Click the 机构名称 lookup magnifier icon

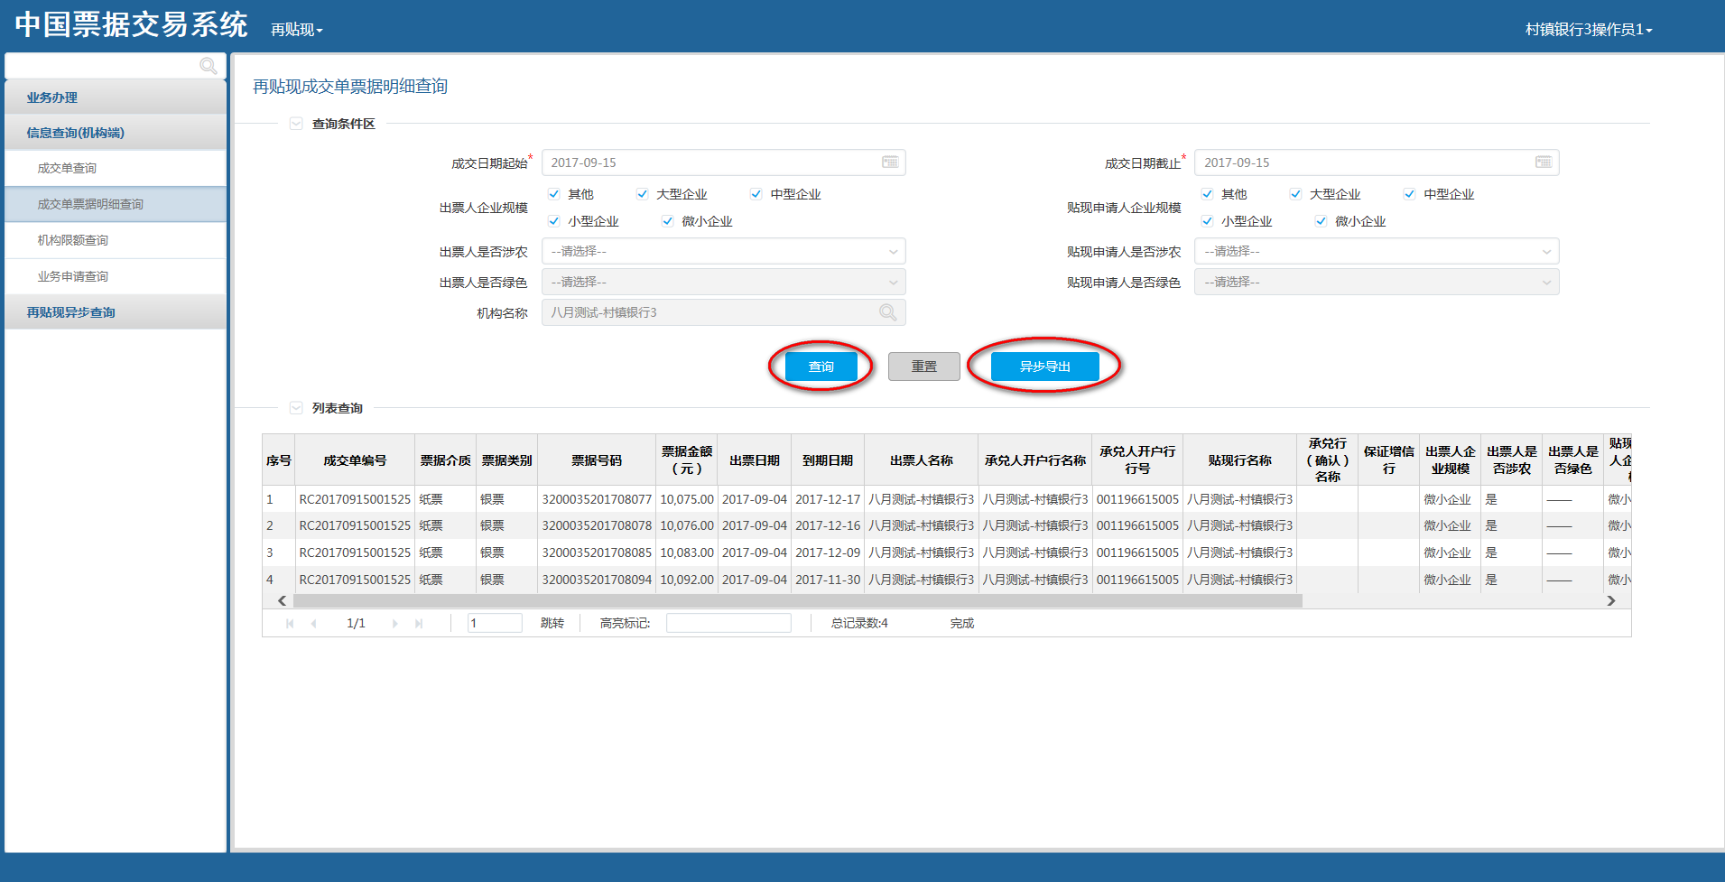888,312
